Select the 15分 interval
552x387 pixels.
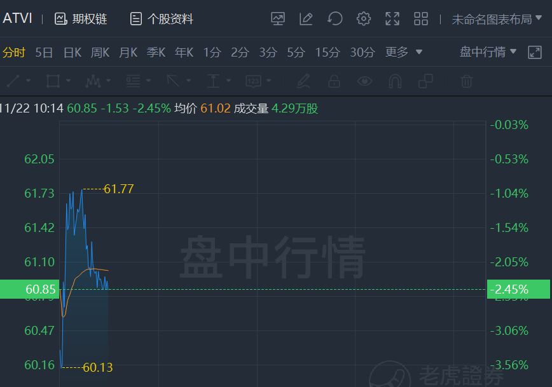[x=328, y=52]
